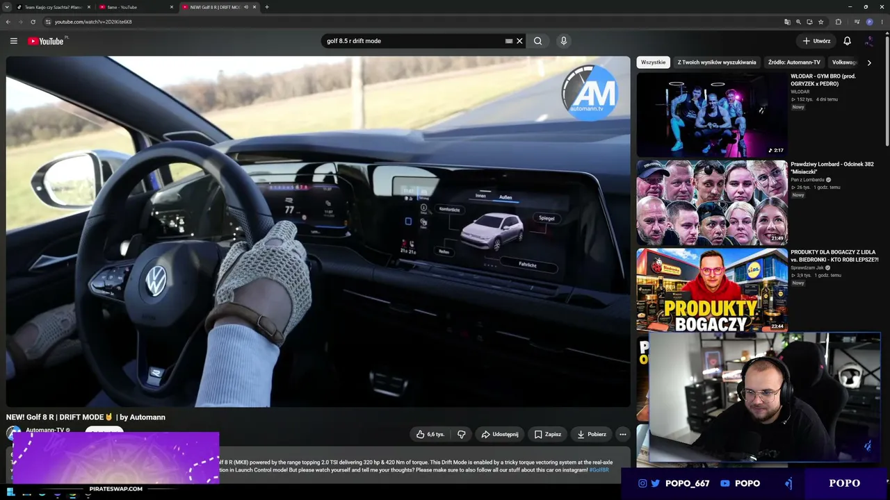Open the 'Sprawdzam Jak' channel link
The width and height of the screenshot is (890, 500).
[x=807, y=267]
